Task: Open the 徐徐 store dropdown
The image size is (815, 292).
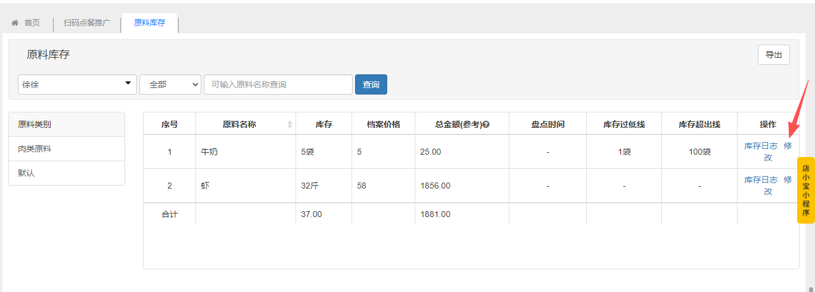Action: click(77, 84)
